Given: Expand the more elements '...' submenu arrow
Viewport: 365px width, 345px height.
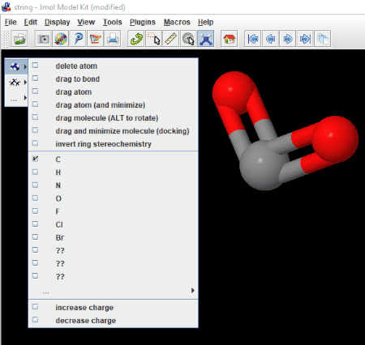Looking at the screenshot, I should (x=192, y=291).
